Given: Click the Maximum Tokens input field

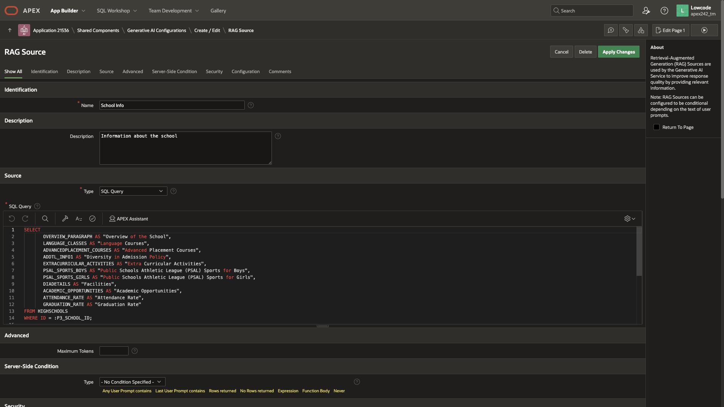Looking at the screenshot, I should (114, 351).
